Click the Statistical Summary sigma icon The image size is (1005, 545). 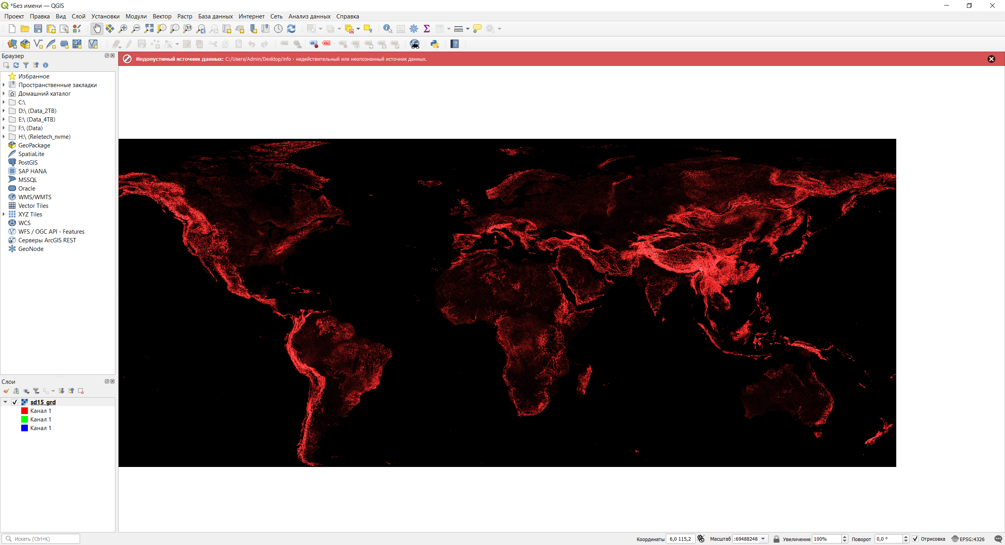(427, 29)
